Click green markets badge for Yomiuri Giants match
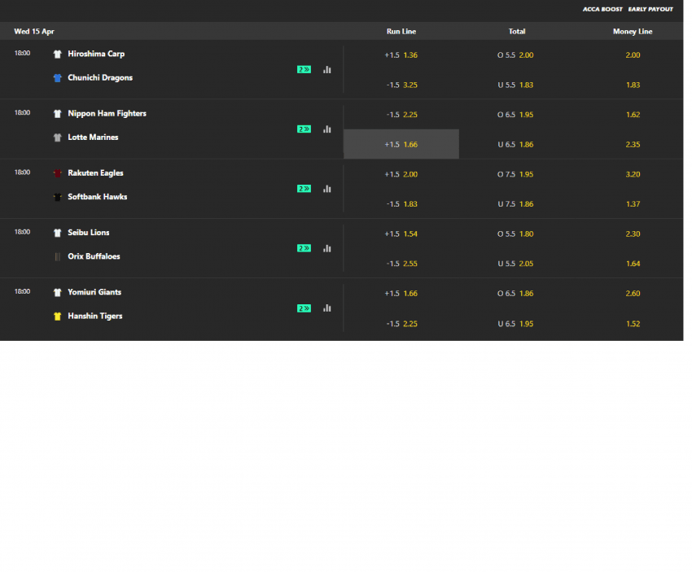 click(x=304, y=308)
